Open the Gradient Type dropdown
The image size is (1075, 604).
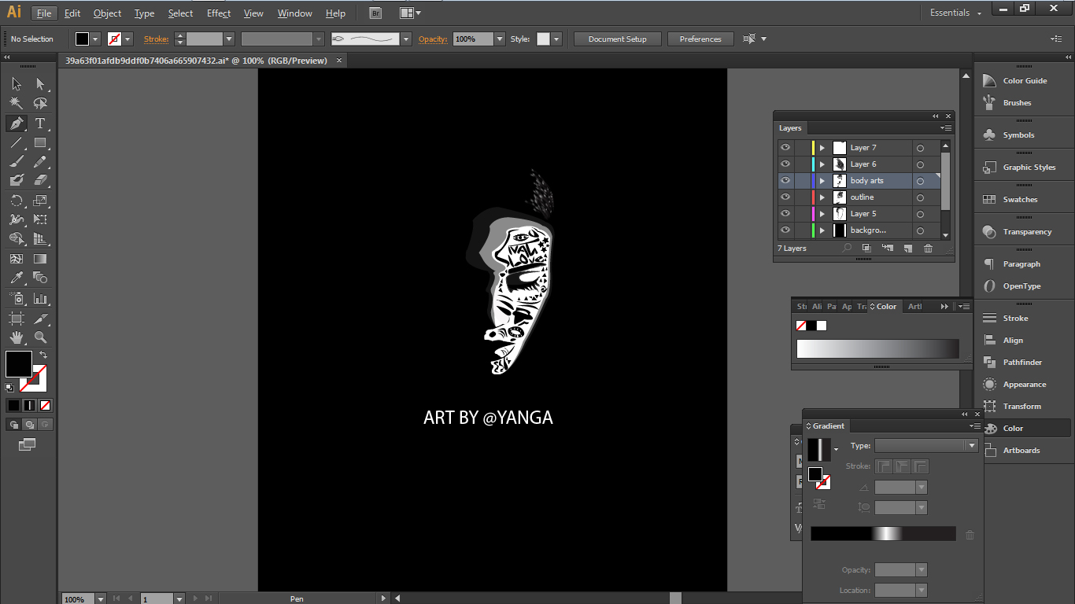click(972, 446)
